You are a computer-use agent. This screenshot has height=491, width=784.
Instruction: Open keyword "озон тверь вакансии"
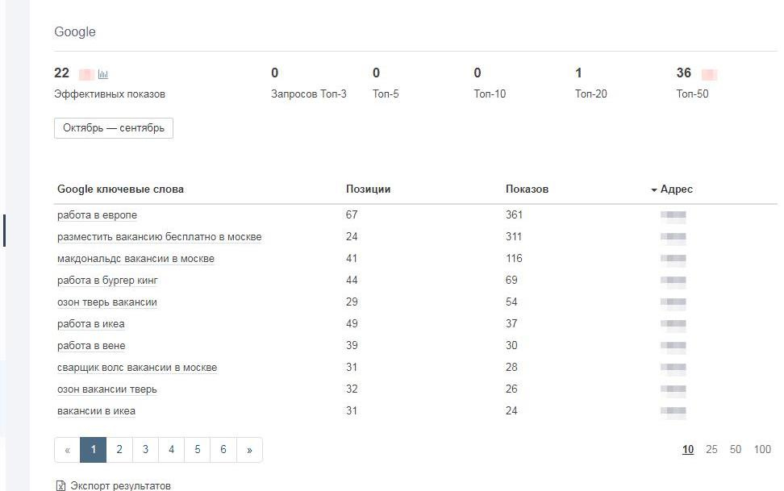(106, 302)
